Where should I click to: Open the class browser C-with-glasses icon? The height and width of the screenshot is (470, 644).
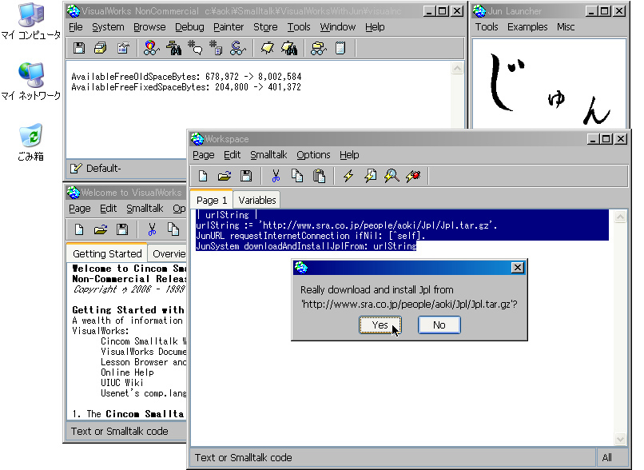click(238, 48)
